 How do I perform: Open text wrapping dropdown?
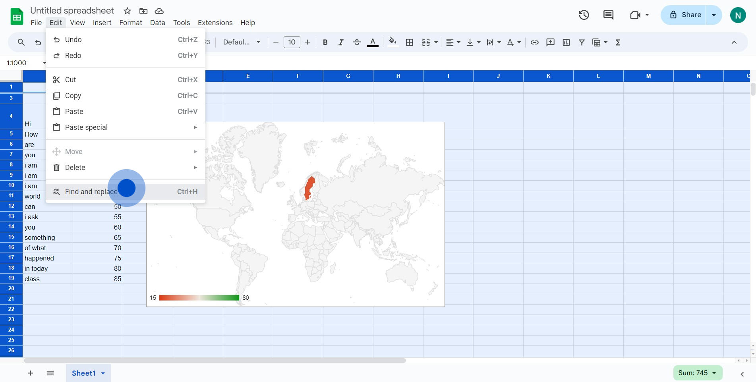(493, 42)
